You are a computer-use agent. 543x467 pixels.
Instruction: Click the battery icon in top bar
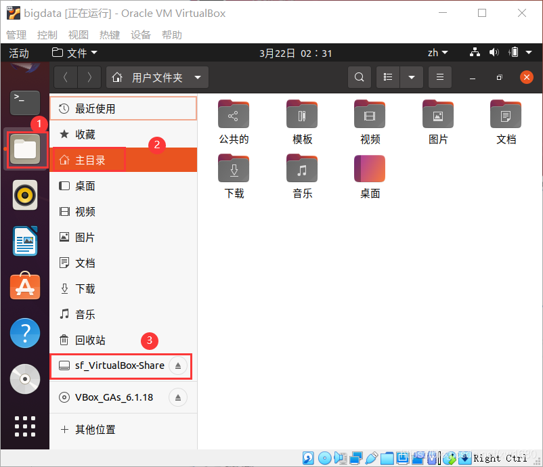[x=514, y=52]
